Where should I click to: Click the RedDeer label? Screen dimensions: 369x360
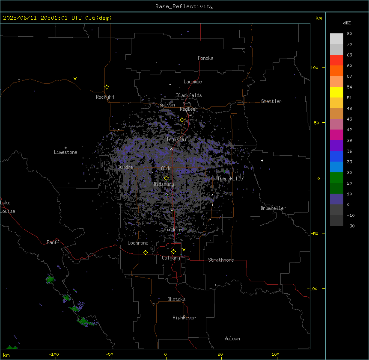pyautogui.click(x=188, y=109)
